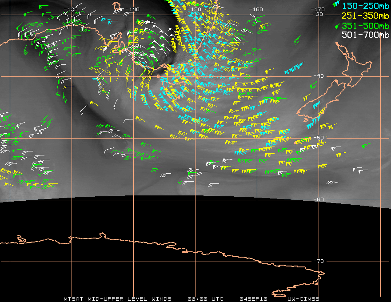Click the 501-700mb legend label
This screenshot has width=391, height=302.
365,35
